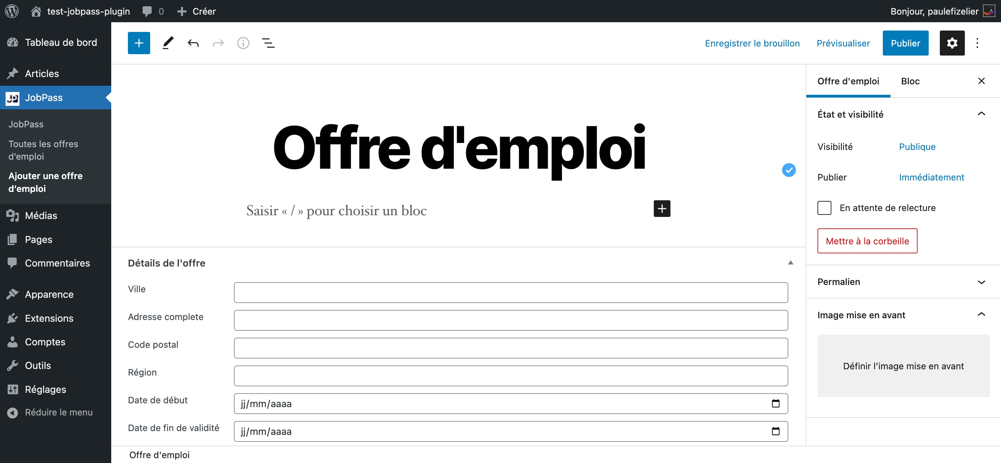Image resolution: width=1001 pixels, height=463 pixels.
Task: Click Enregistrer le brouillon link
Action: (752, 43)
